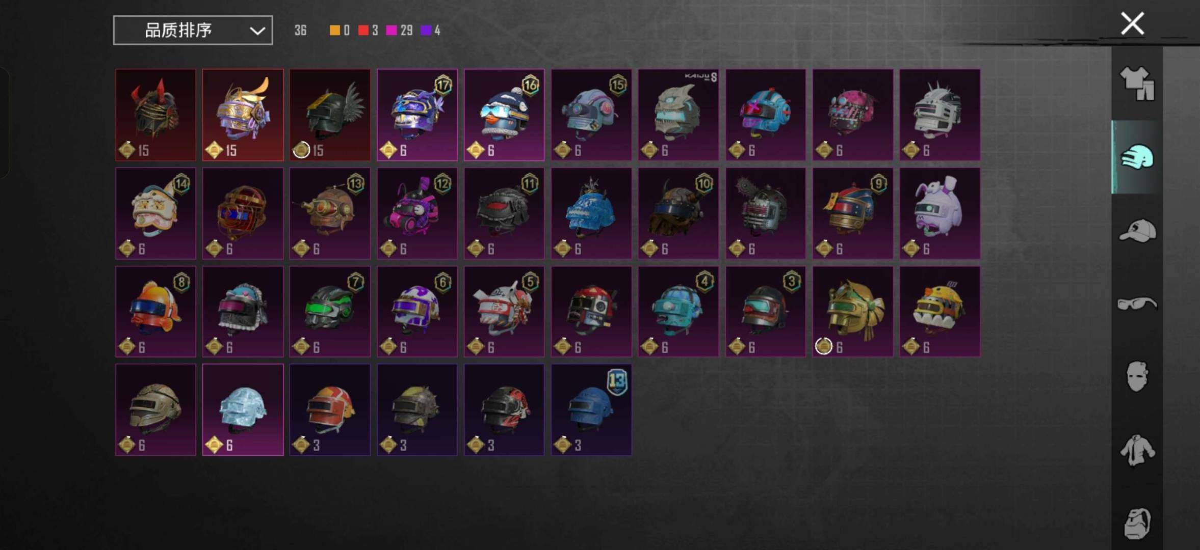The height and width of the screenshot is (550, 1200).
Task: Open the sunglasses category in sidebar
Action: [1137, 304]
